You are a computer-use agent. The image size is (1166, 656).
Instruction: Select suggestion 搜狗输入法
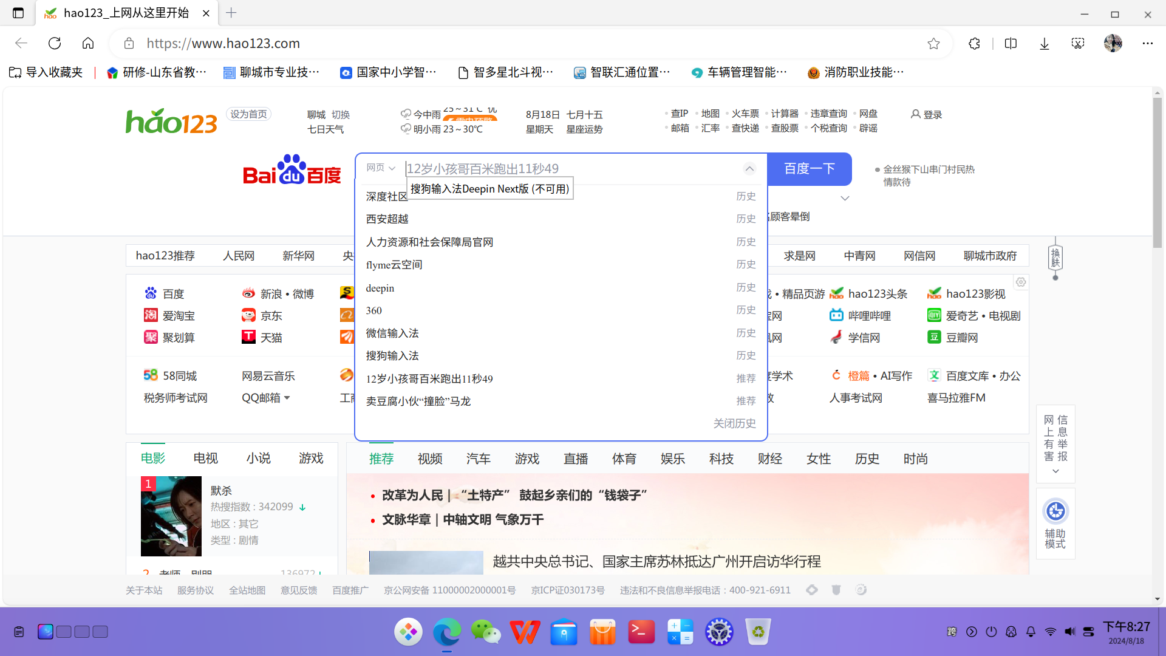(x=392, y=355)
